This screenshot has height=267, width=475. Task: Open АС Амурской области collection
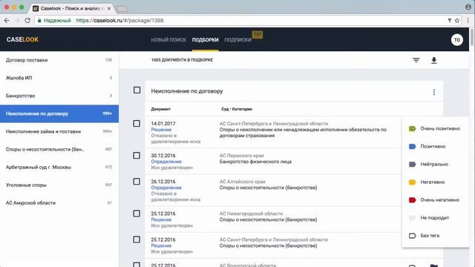(x=59, y=202)
